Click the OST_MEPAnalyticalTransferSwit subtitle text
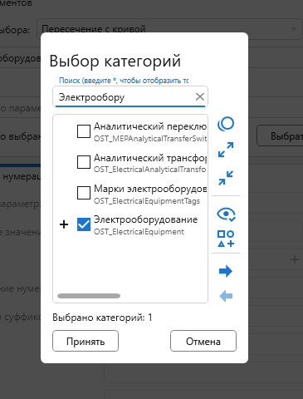 [x=150, y=139]
